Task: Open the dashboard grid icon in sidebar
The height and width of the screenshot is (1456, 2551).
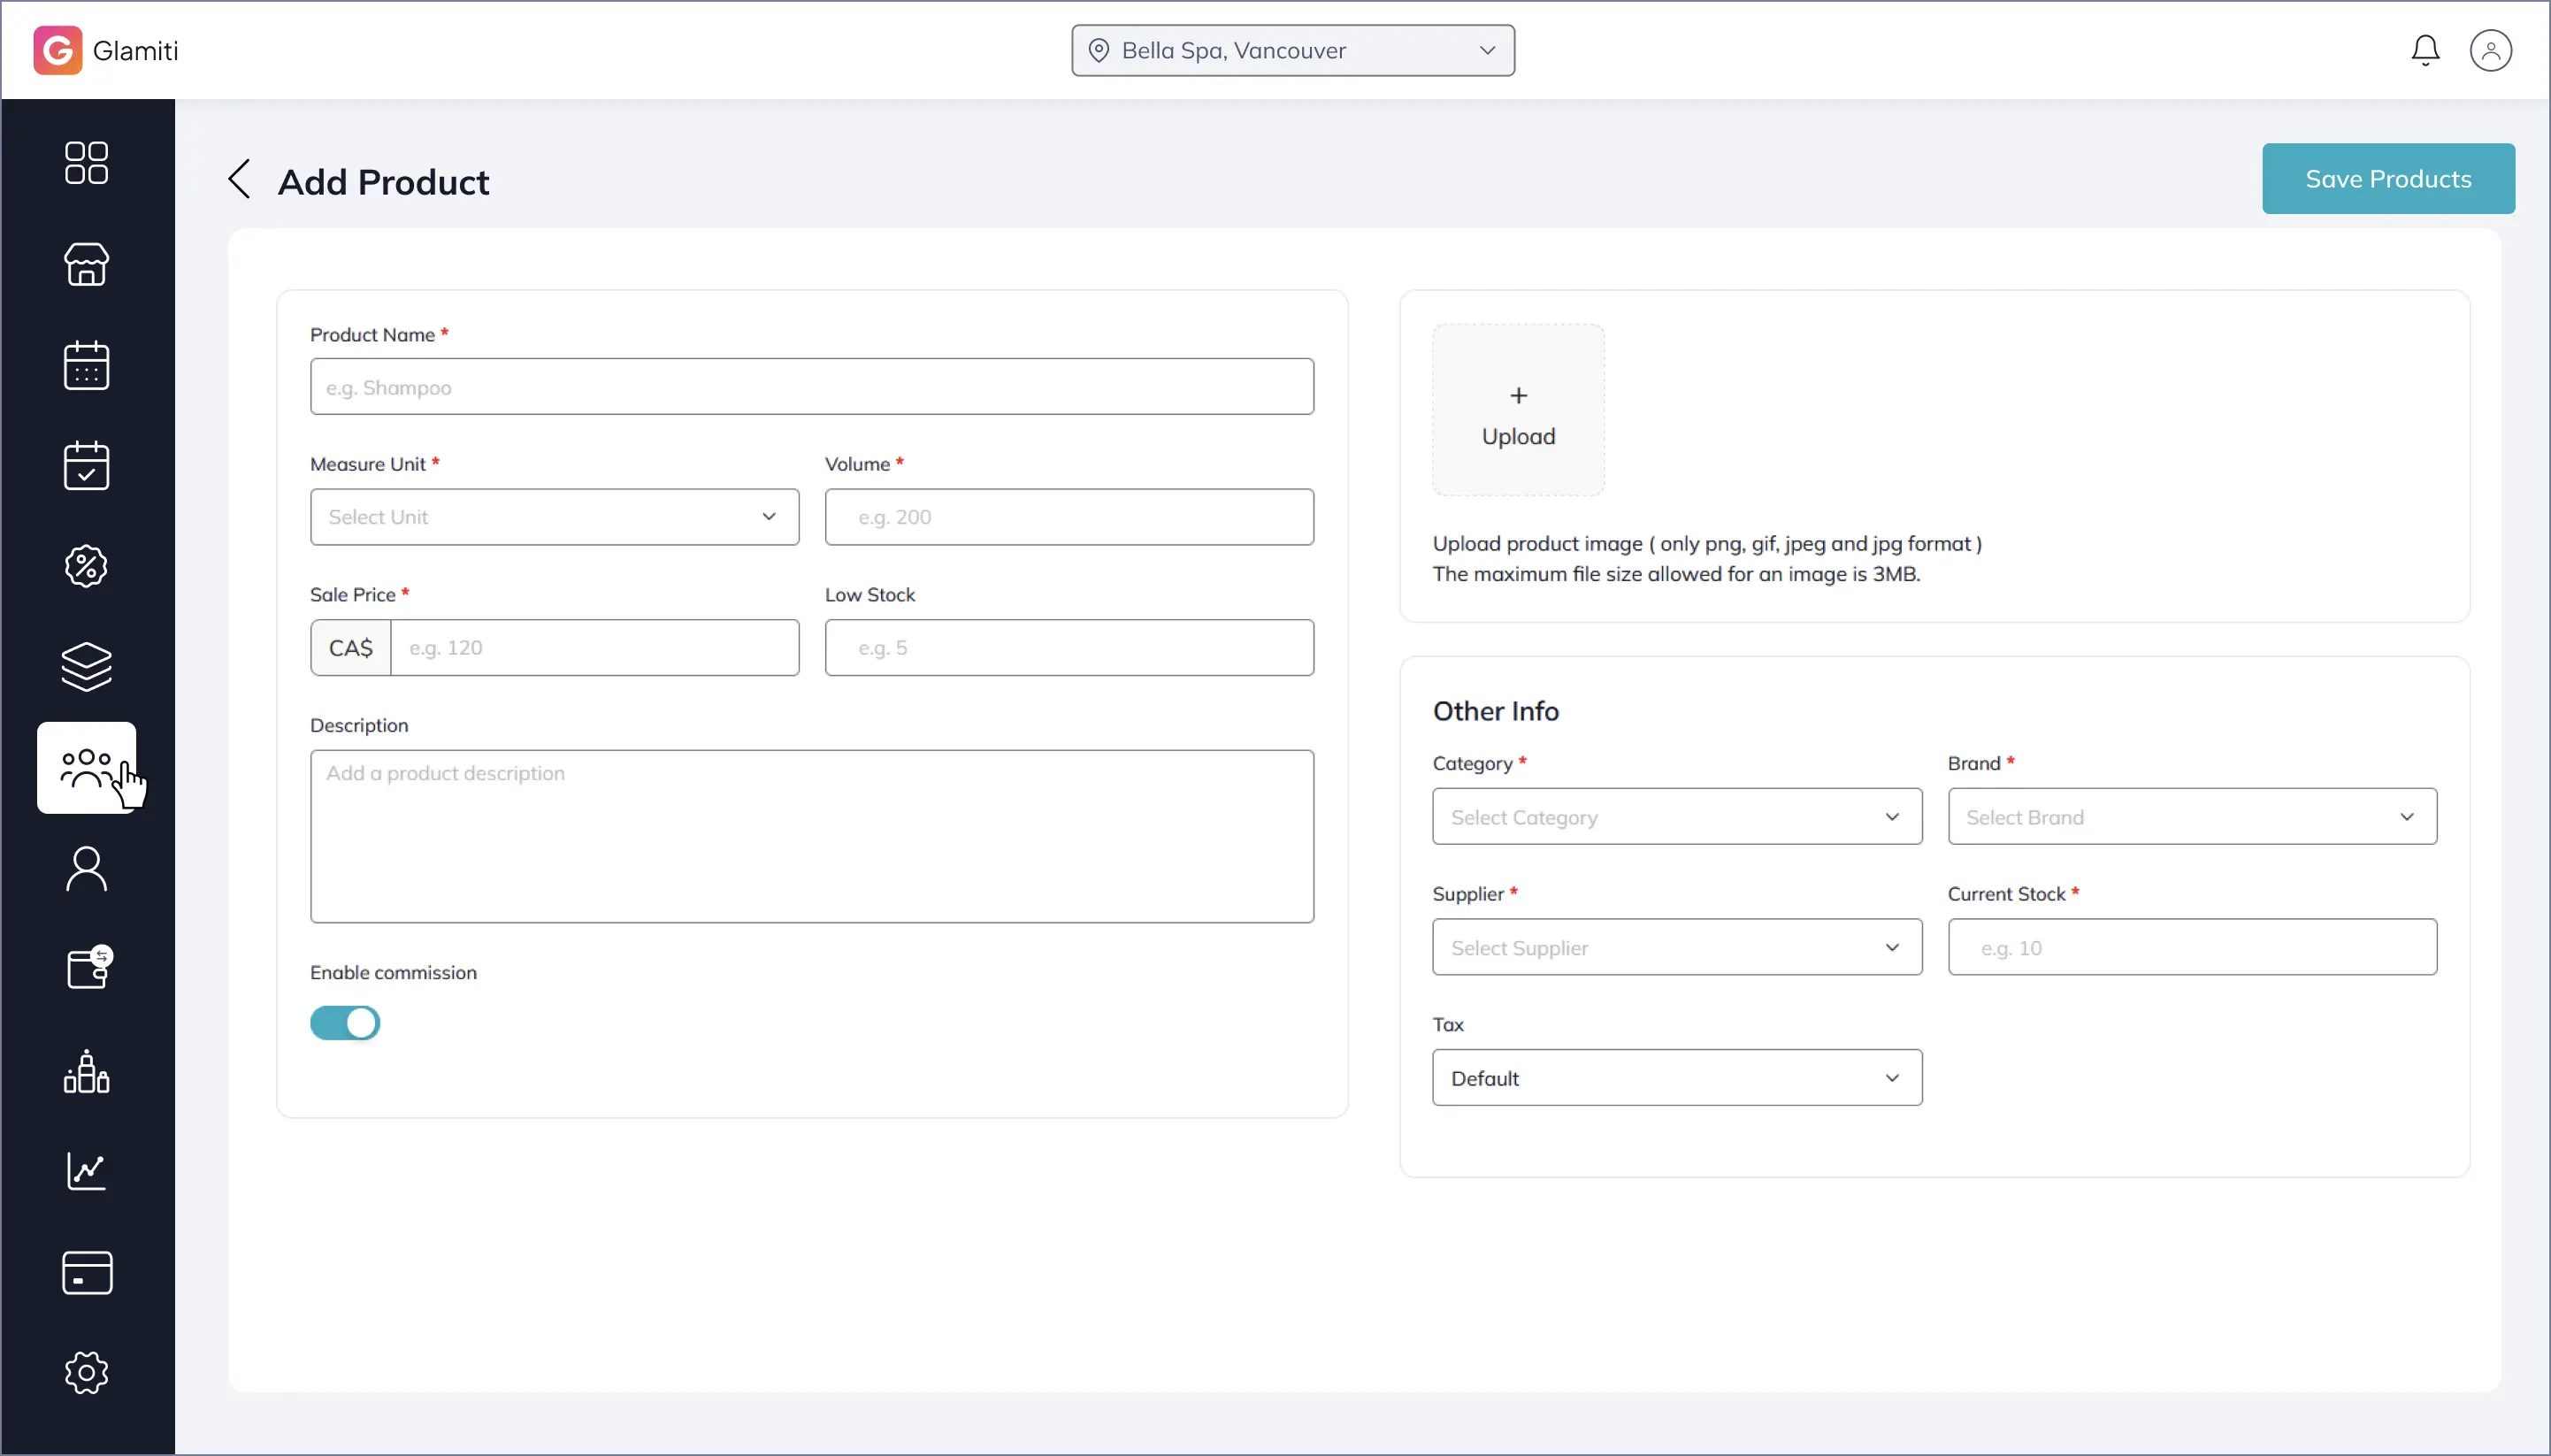Action: pos(86,162)
